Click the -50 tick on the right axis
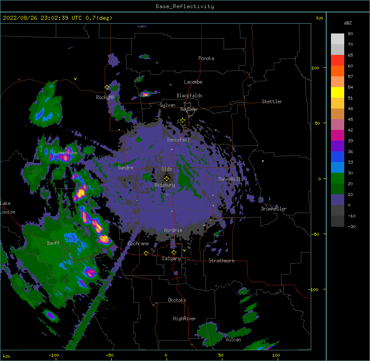 coord(315,234)
